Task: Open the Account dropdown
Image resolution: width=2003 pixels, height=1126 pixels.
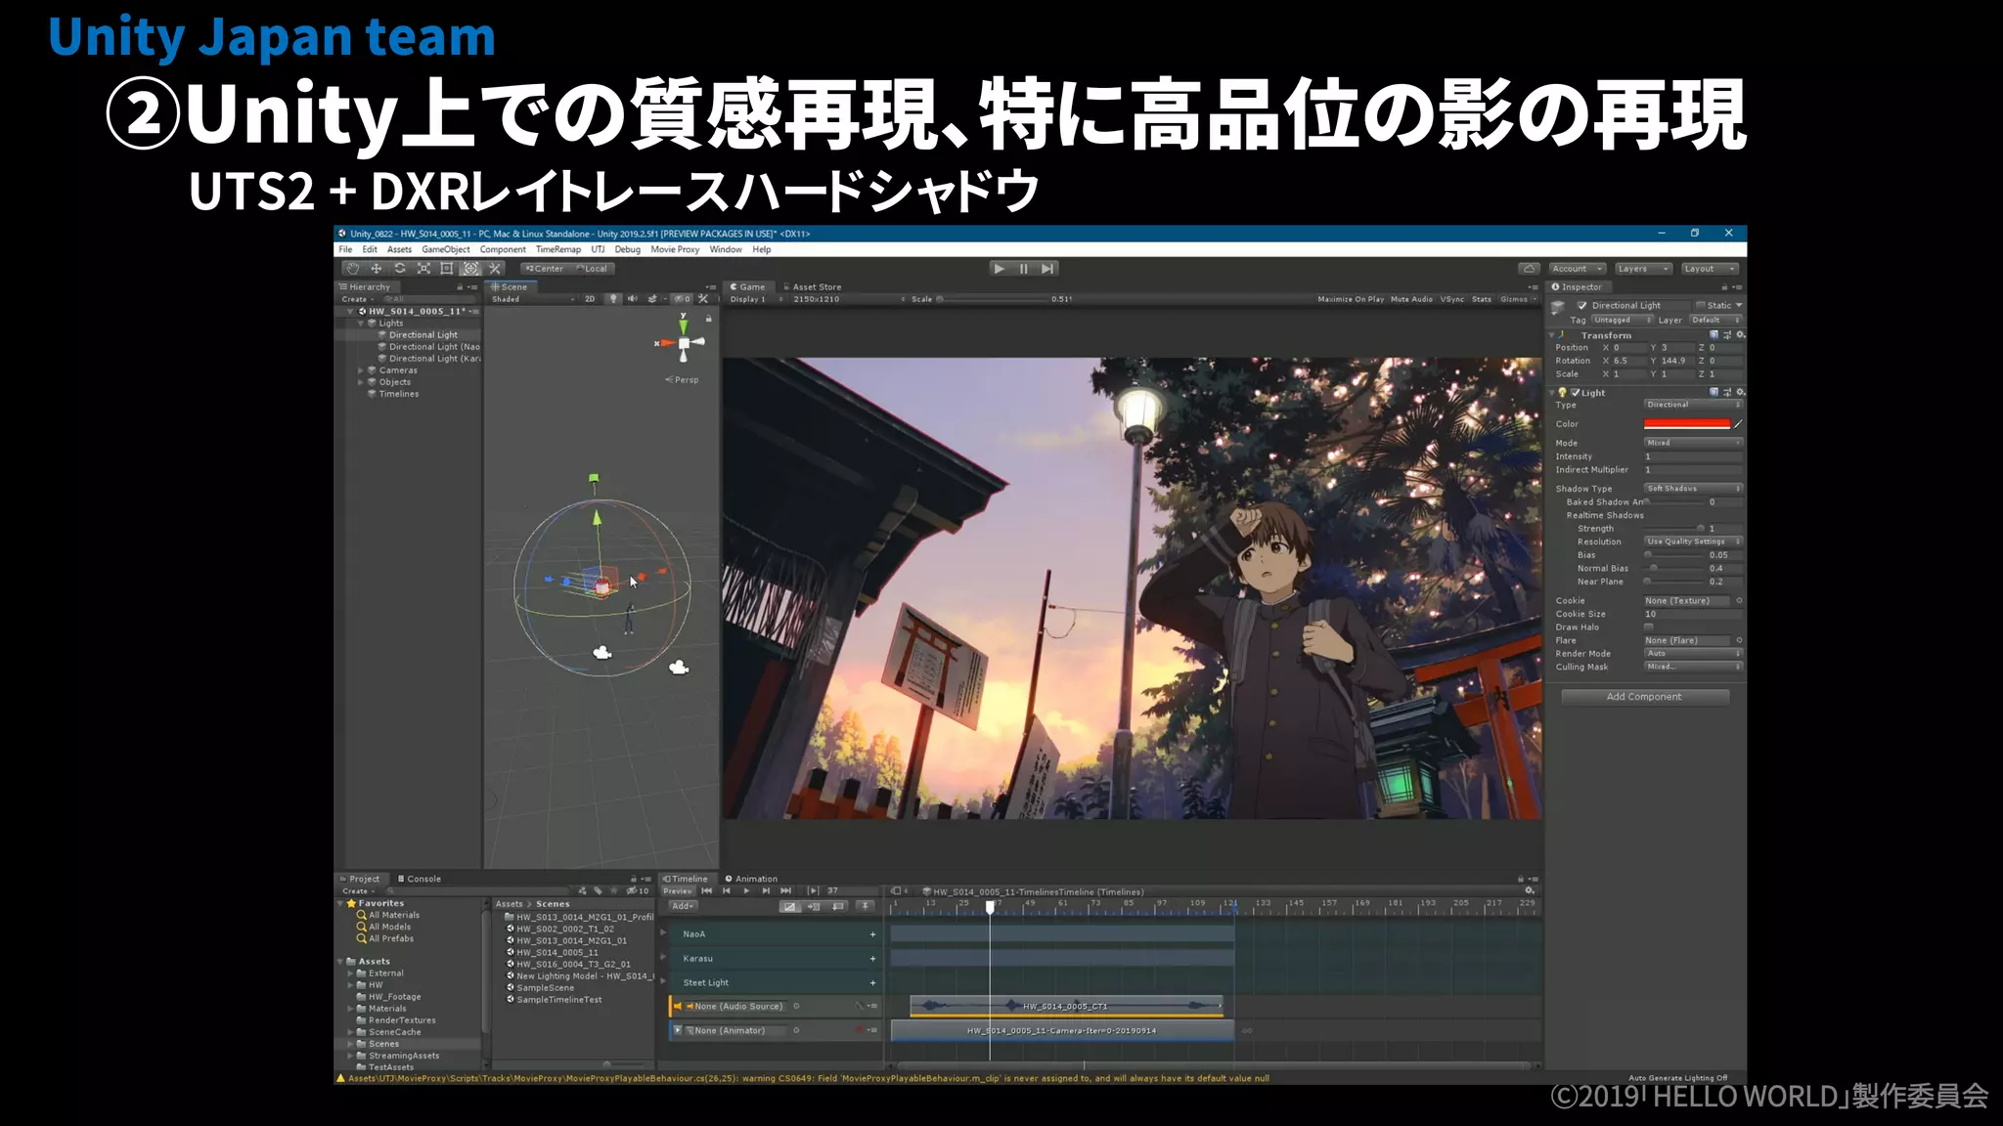Action: [x=1577, y=269]
